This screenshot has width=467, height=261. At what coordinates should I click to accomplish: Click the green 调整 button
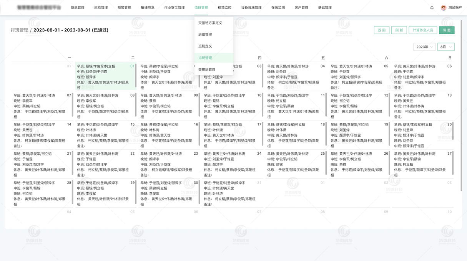(x=447, y=30)
